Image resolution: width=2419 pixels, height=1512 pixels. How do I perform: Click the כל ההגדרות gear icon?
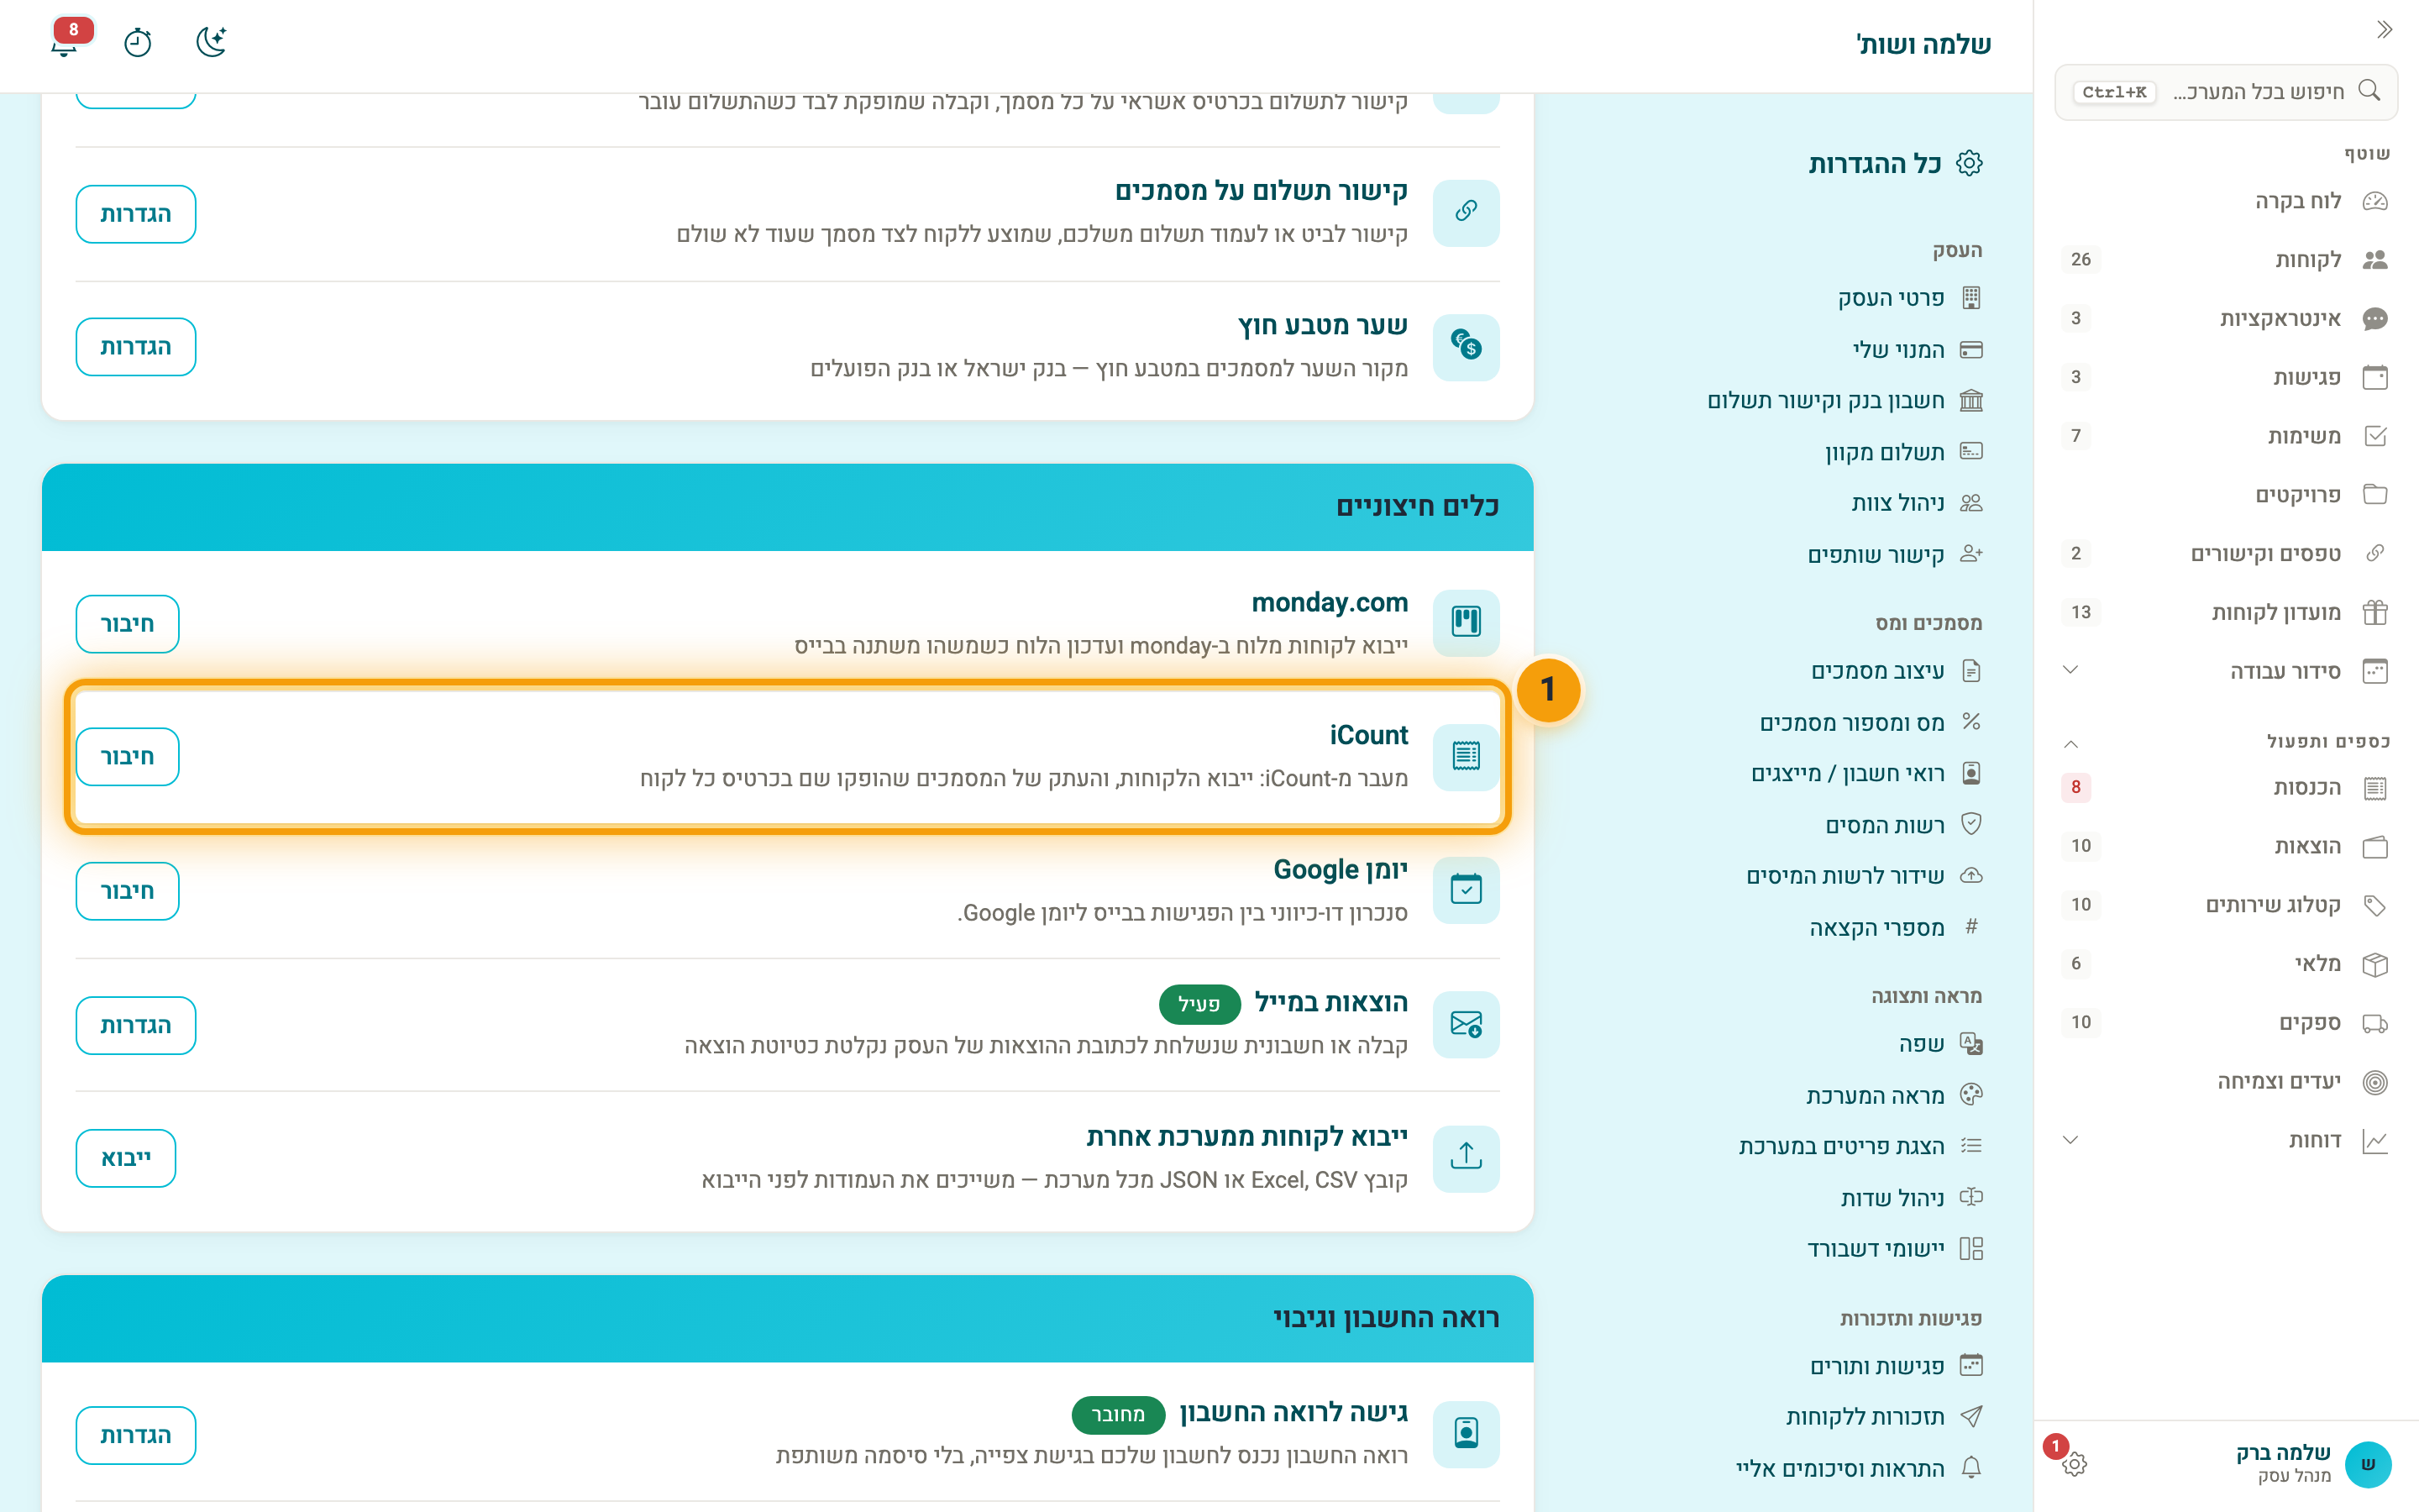(x=1969, y=164)
